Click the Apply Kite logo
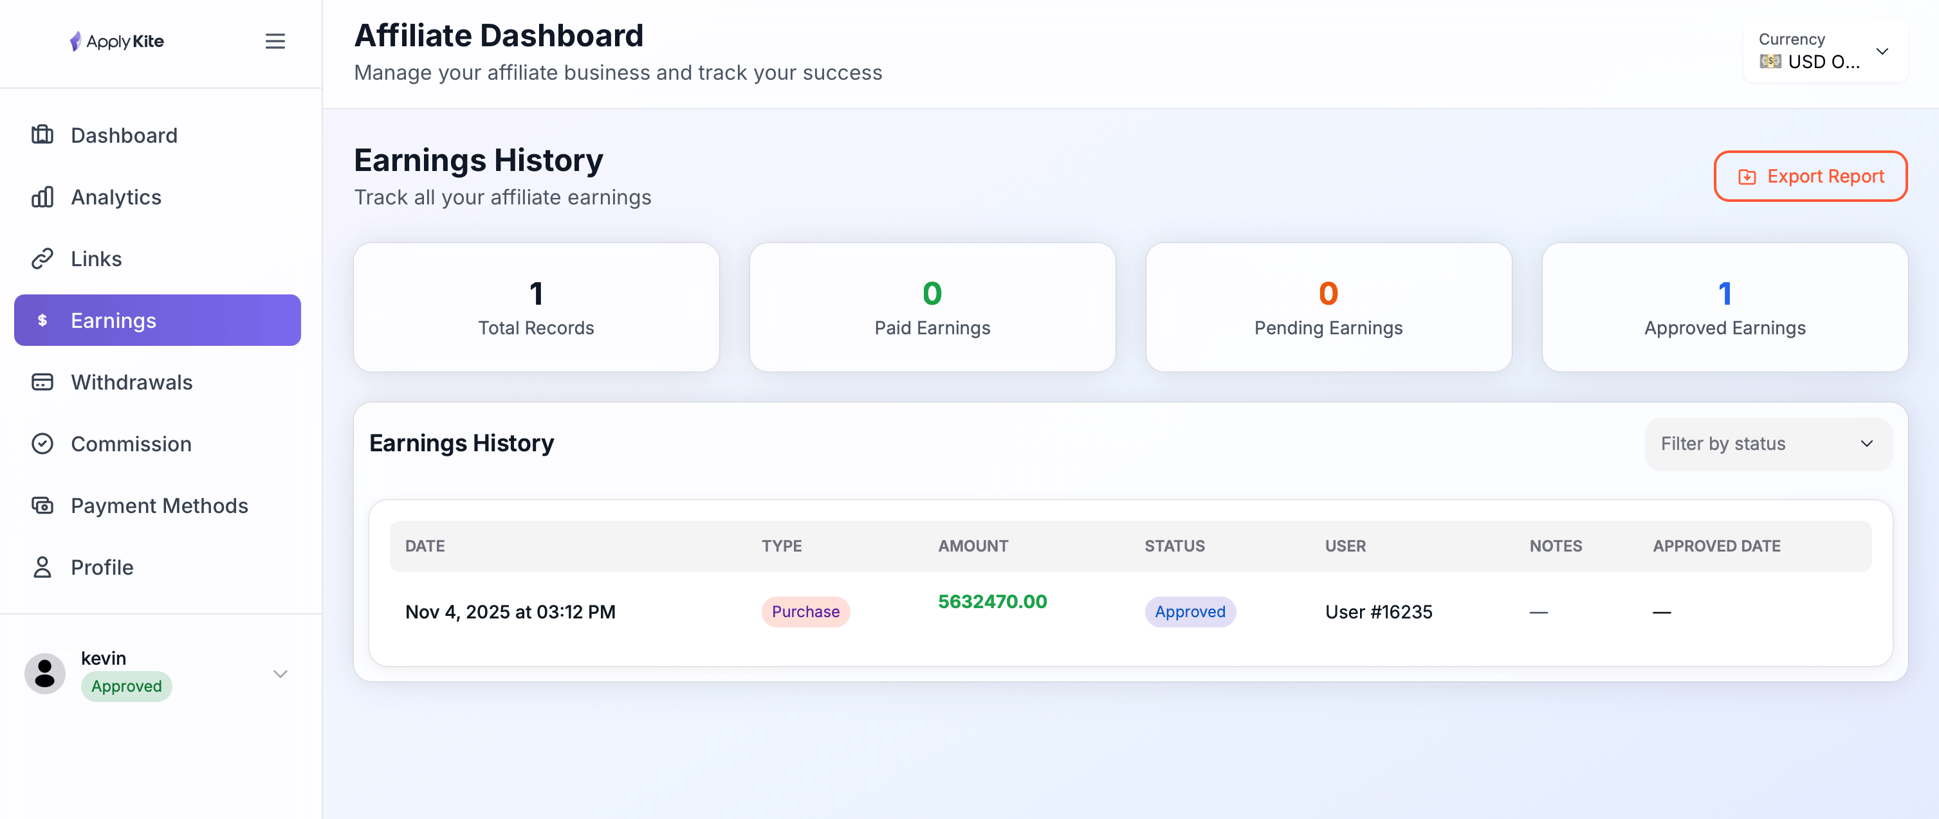The width and height of the screenshot is (1939, 819). (x=116, y=40)
